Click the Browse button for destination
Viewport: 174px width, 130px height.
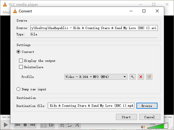(x=147, y=106)
